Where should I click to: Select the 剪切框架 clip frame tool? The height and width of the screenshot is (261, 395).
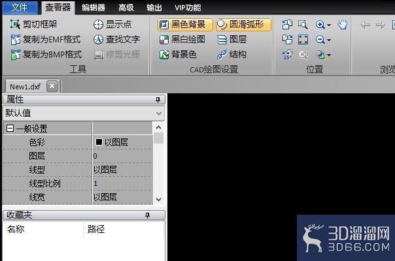33,24
